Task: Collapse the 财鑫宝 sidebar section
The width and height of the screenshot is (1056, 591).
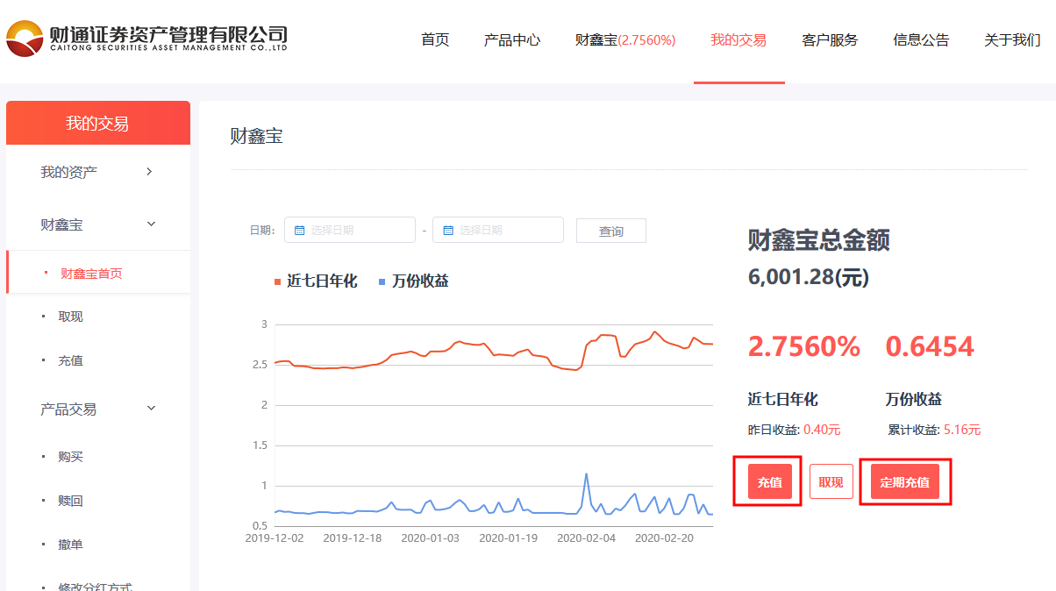Action: click(98, 224)
